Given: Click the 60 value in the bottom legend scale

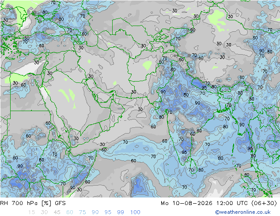Looking at the screenshot, I should point(70,212).
